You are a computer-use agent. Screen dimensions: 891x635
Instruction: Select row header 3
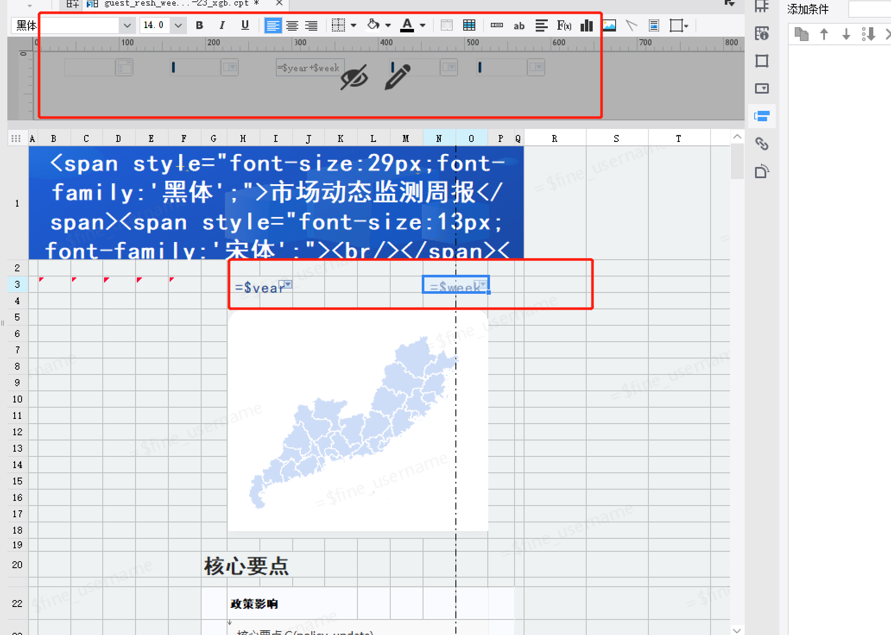click(x=17, y=284)
